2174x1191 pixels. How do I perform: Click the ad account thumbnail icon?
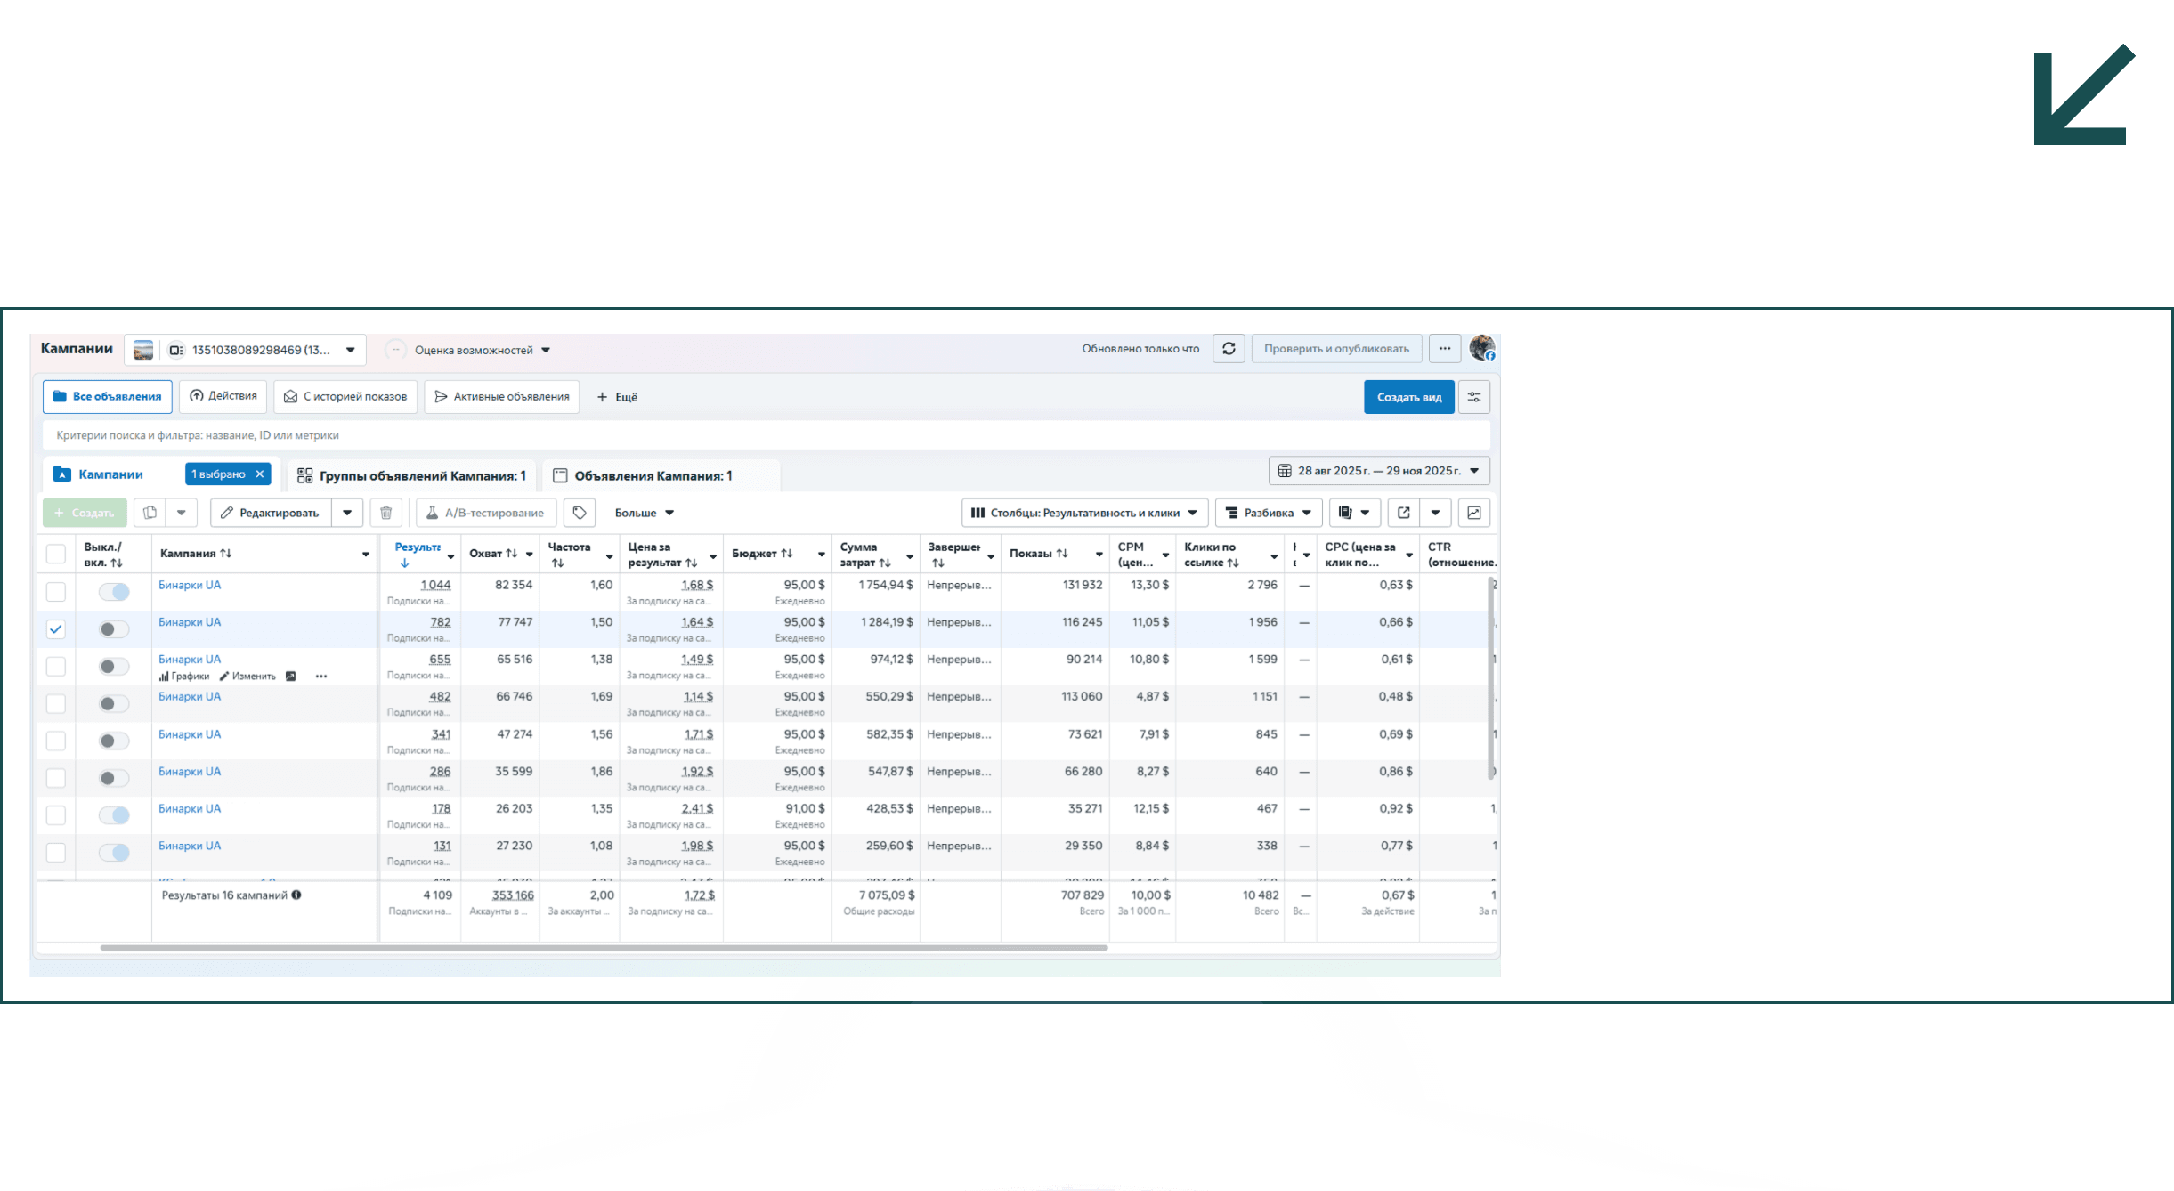click(x=143, y=350)
